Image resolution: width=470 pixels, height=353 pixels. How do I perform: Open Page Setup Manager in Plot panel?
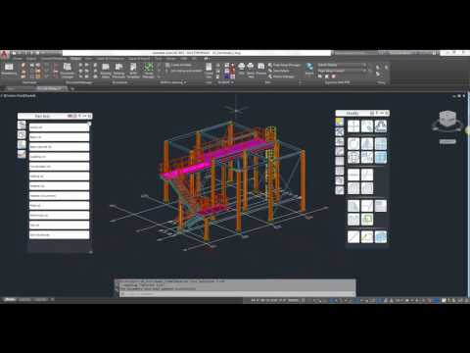(284, 65)
